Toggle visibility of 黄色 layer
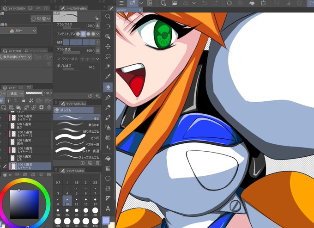Screen dimensions: 314x228 (0, 142)
